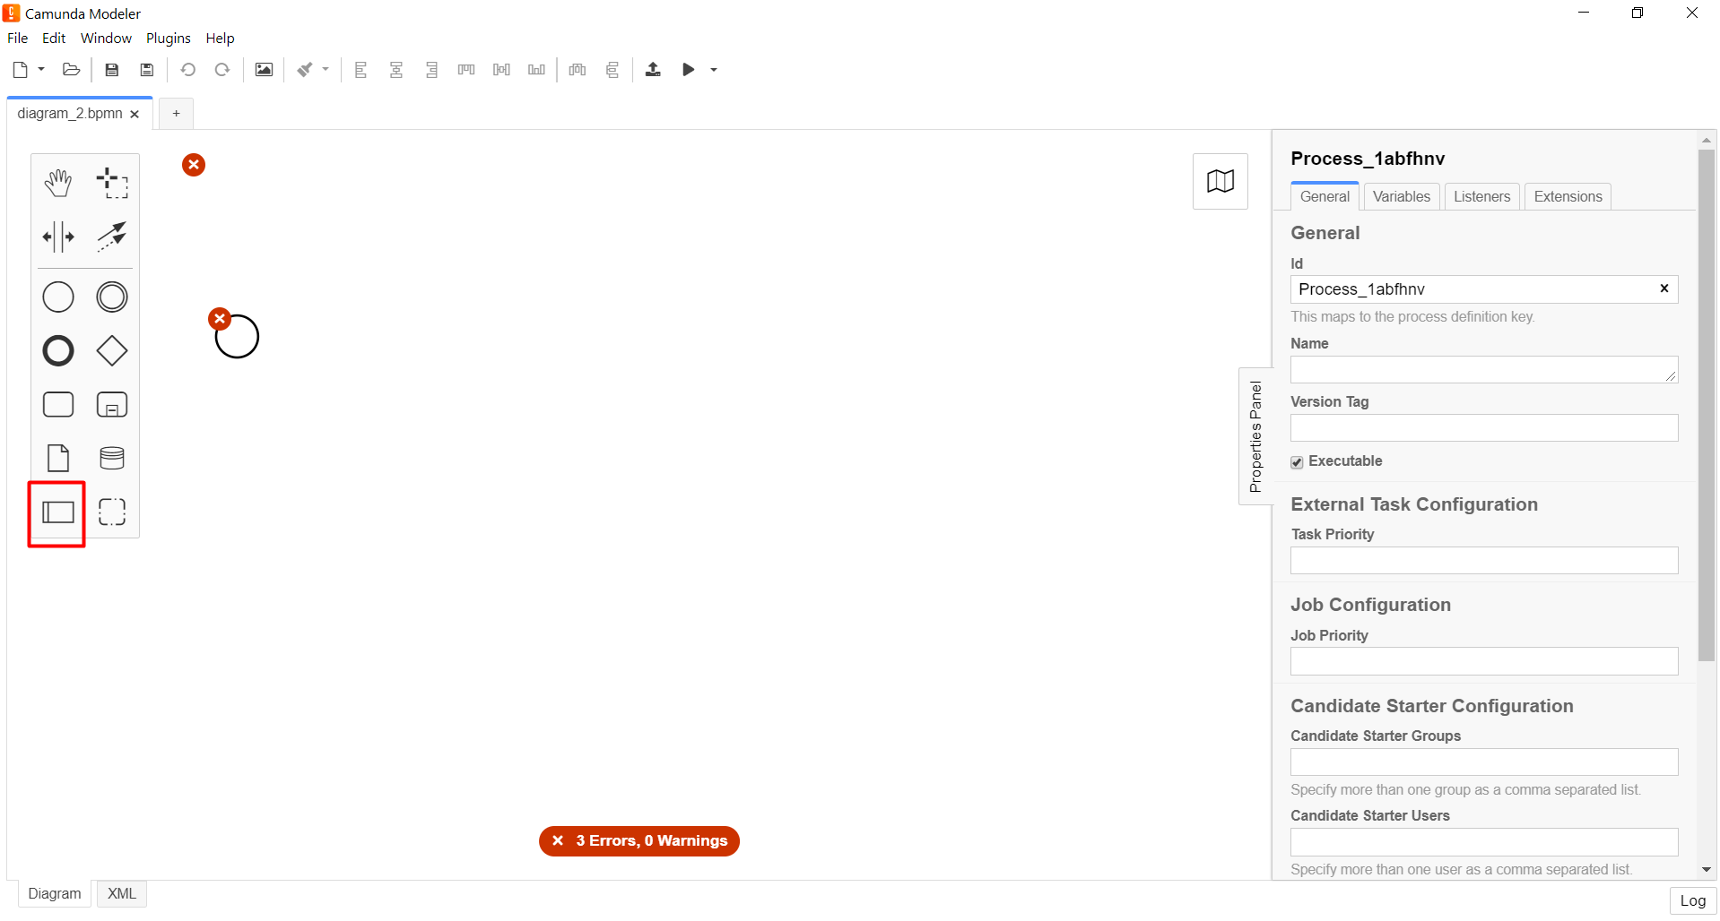Click the set color toolbar icon
This screenshot has width=1720, height=921.
305,70
